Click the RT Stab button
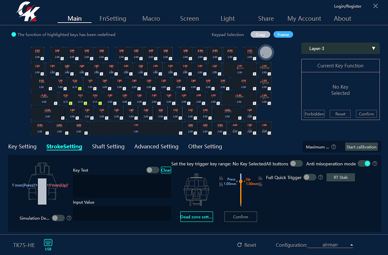Screen dimensions: 388x255 click(x=340, y=177)
